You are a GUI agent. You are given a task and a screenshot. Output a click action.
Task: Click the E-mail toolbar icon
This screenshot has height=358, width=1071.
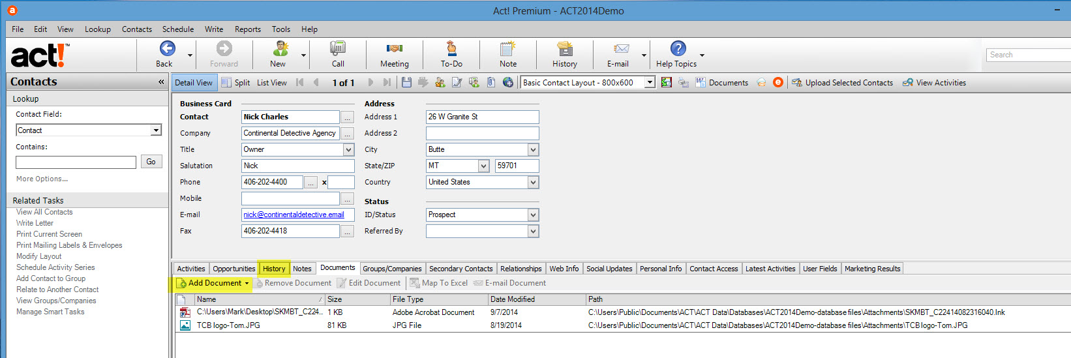pos(620,49)
